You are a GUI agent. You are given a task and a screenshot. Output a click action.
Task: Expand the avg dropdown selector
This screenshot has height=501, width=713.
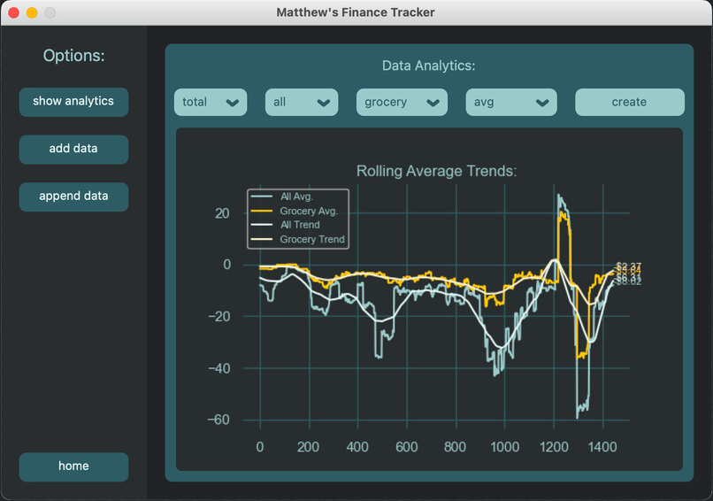click(511, 102)
